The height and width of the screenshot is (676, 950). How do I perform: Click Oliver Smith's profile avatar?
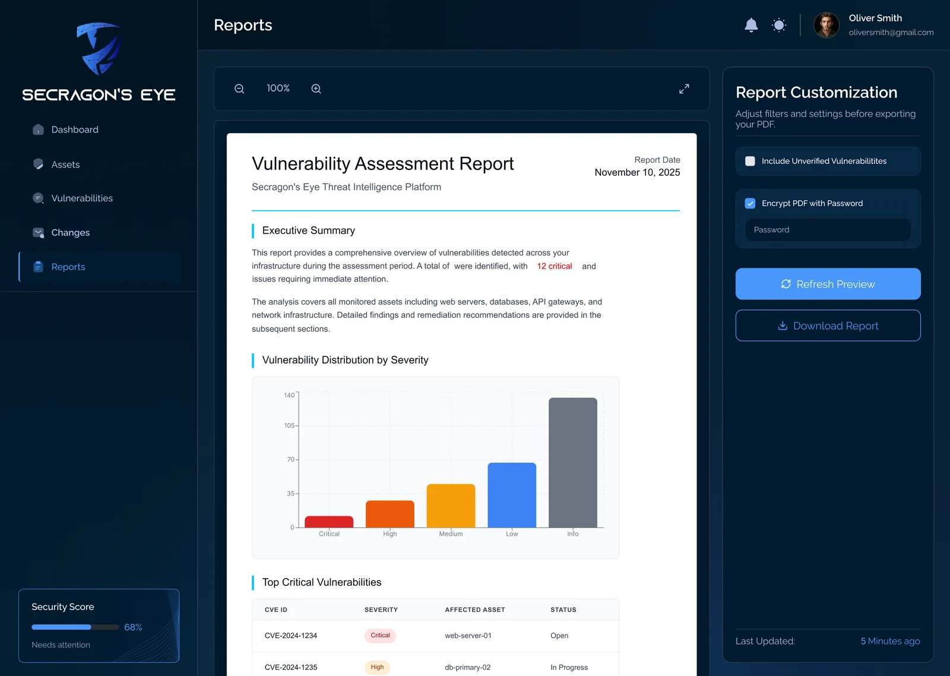pyautogui.click(x=826, y=25)
